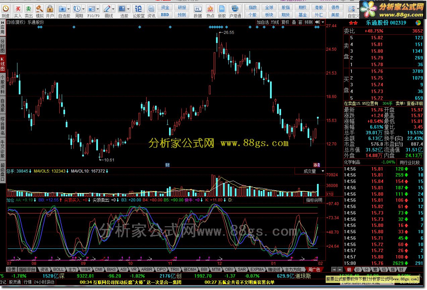Expand the 画线 drawing dropdown arrow

tap(113, 9)
